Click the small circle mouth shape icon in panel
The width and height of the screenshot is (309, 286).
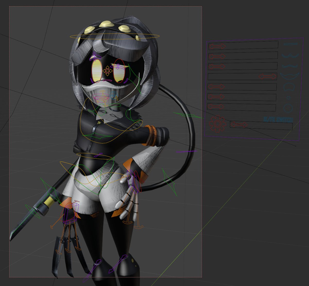(x=289, y=98)
